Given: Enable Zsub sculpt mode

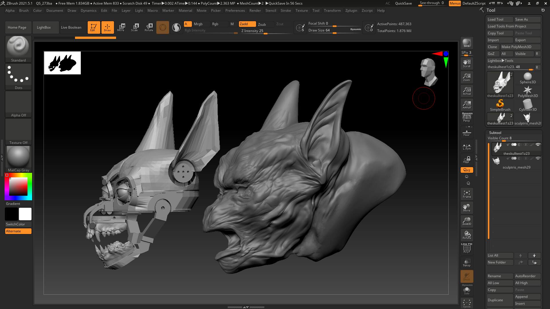Looking at the screenshot, I should point(265,24).
